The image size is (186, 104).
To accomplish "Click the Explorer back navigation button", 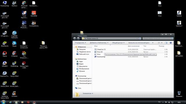I will (x=75, y=38).
